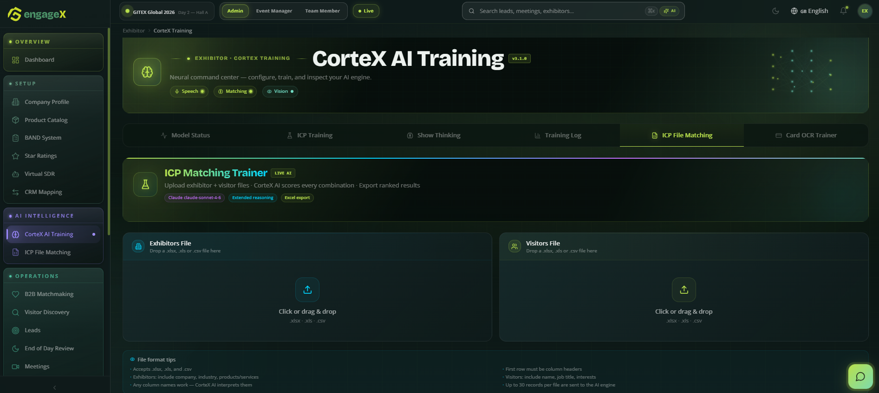Click the building icon beside Exhibitors File

click(138, 246)
